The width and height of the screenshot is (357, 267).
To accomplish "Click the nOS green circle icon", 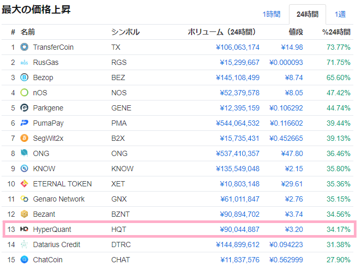I will pyautogui.click(x=24, y=93).
